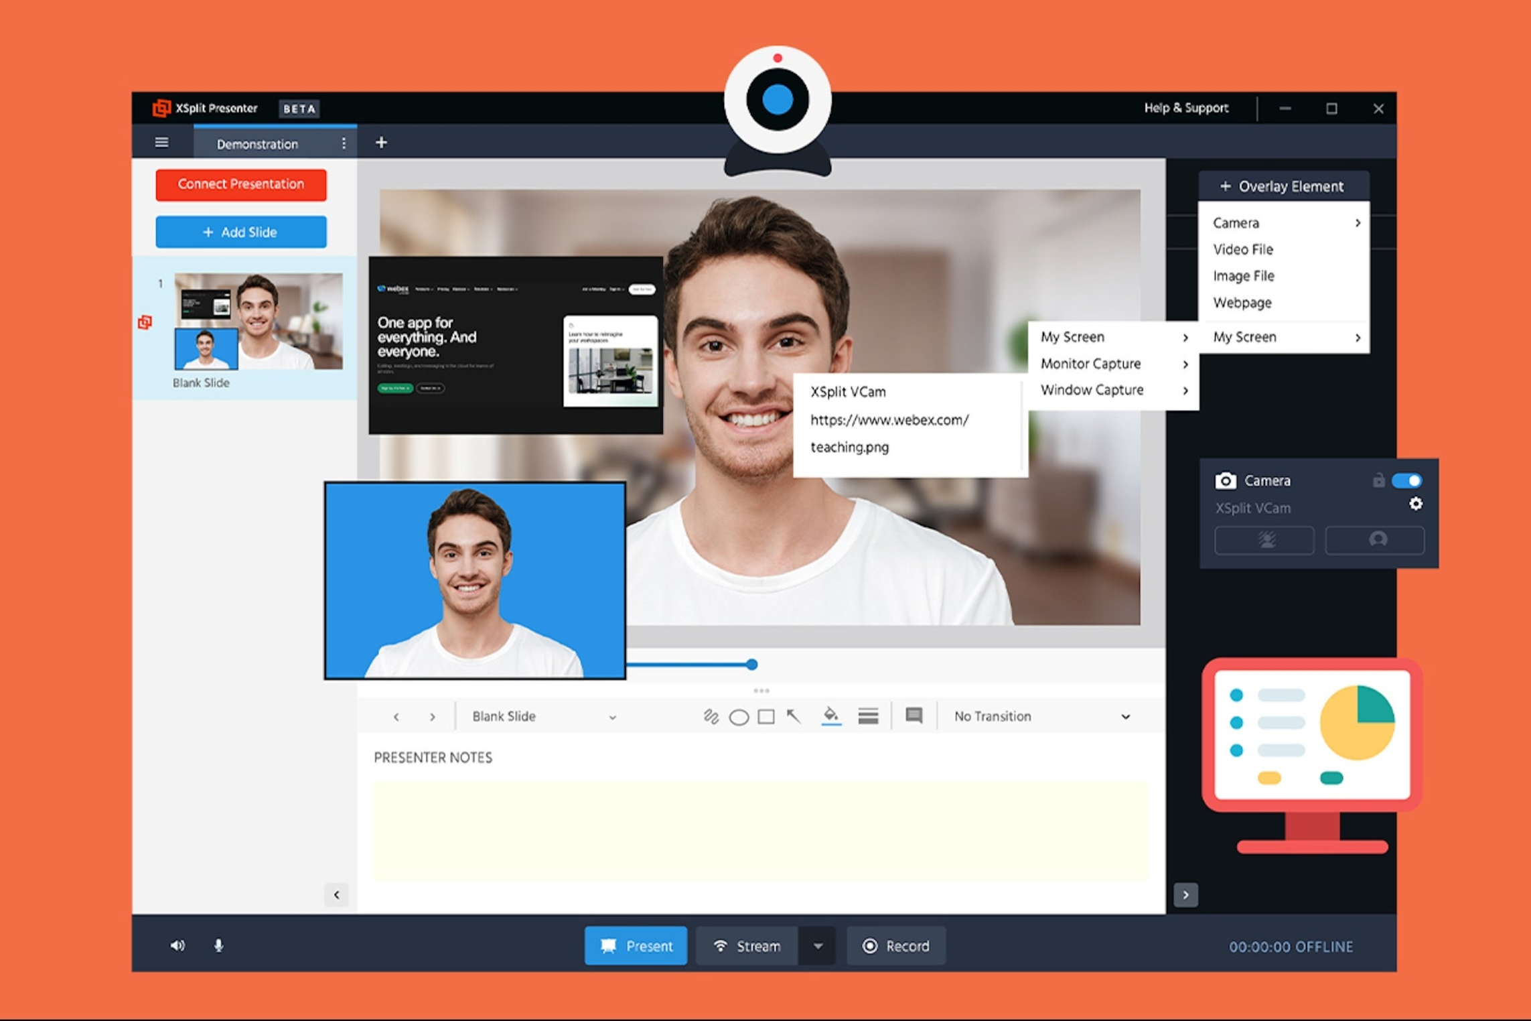Expand Stream options dropdown arrow

(818, 945)
